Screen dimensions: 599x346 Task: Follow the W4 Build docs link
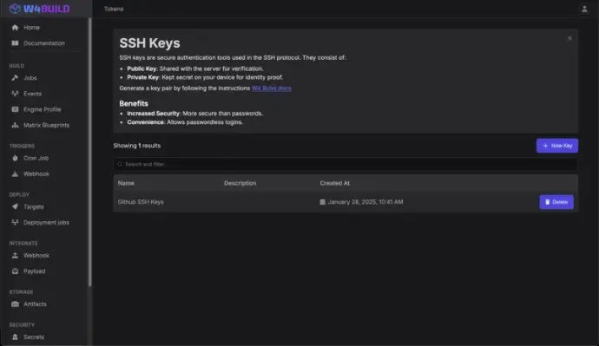pos(271,88)
